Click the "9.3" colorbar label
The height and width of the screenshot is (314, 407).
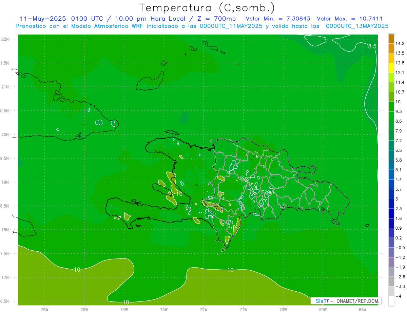pyautogui.click(x=399, y=111)
